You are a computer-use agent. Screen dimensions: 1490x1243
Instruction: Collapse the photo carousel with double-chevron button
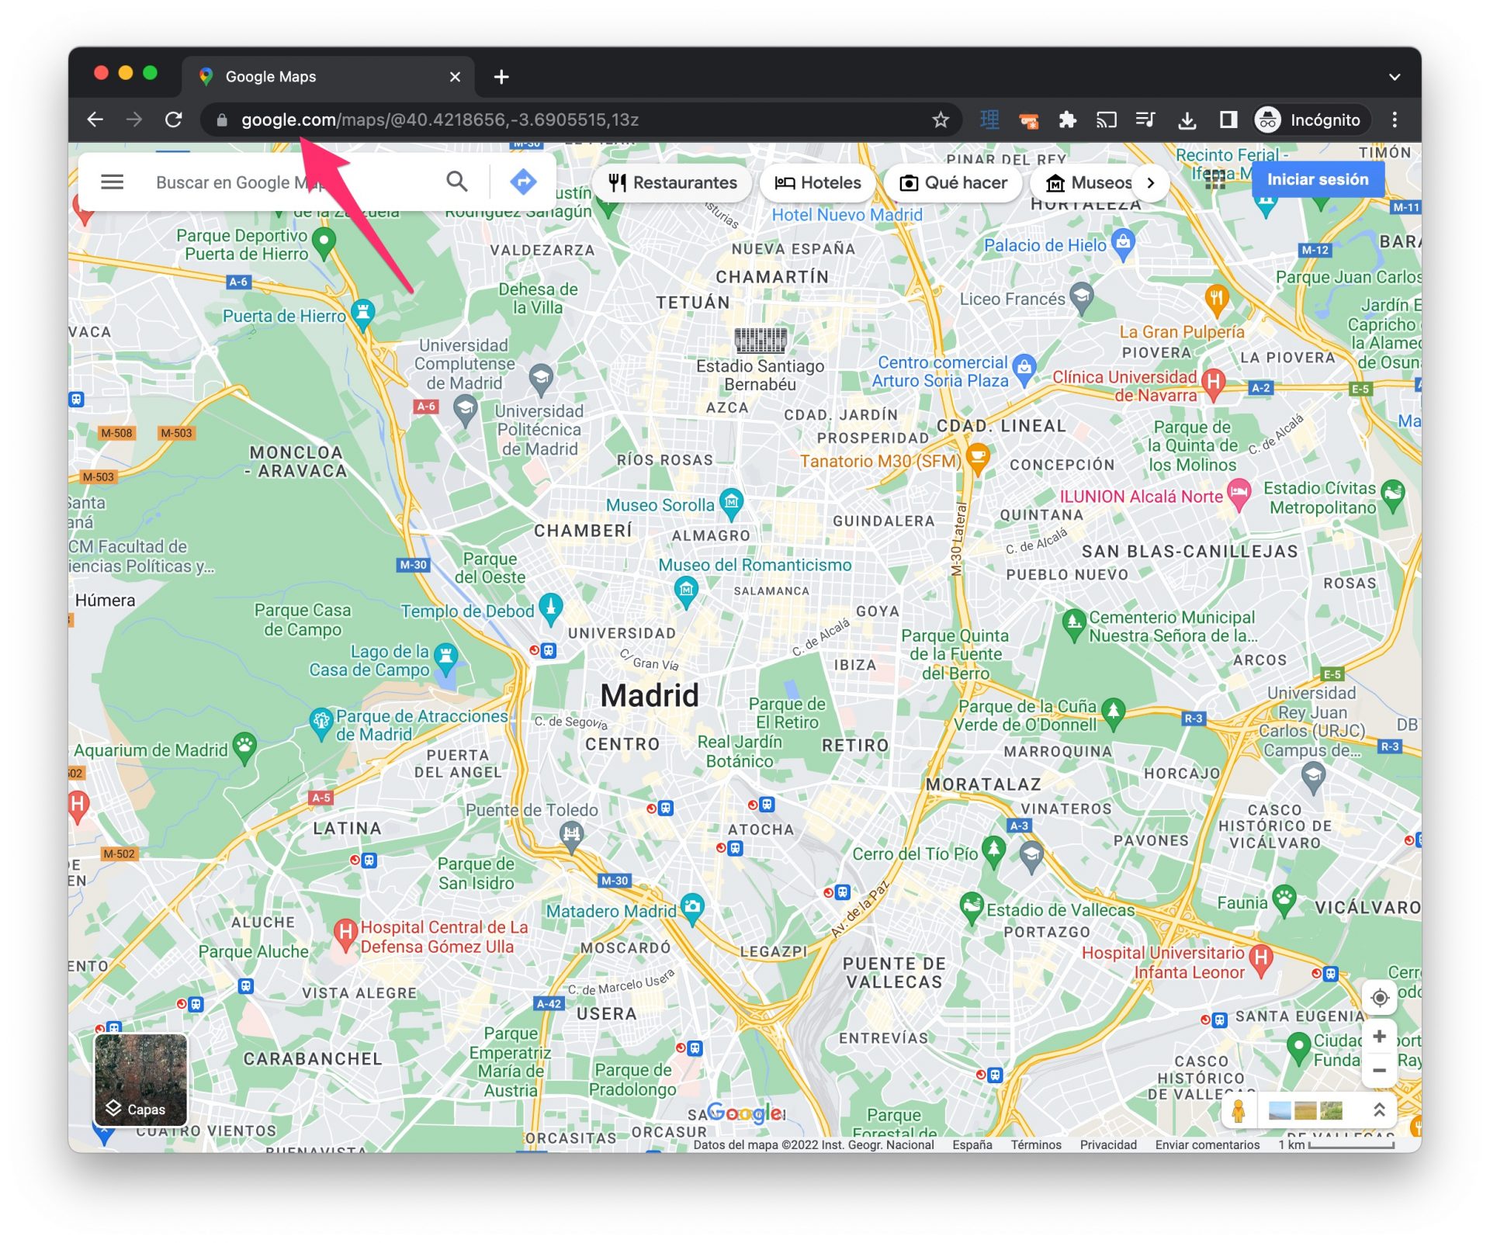tap(1379, 1111)
